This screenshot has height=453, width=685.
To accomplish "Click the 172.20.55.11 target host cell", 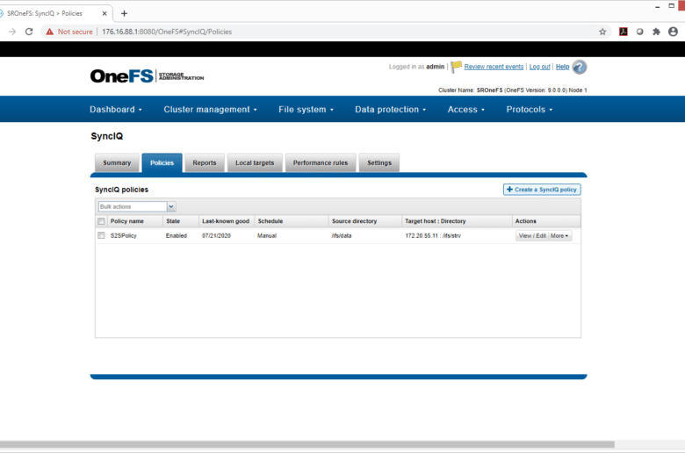I will (x=433, y=235).
